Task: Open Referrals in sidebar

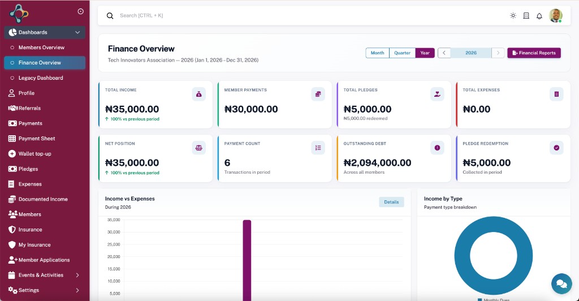Action: [45, 108]
